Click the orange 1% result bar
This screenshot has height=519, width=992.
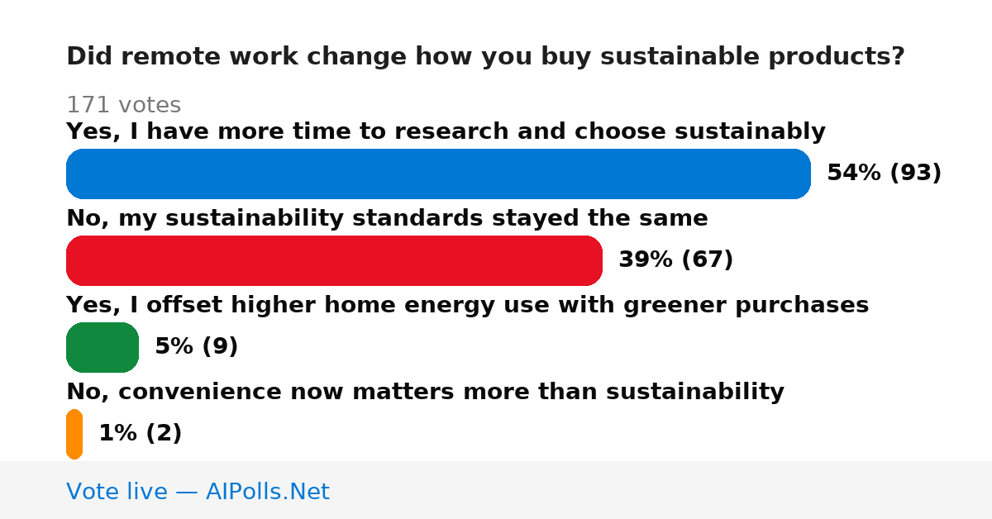pyautogui.click(x=74, y=434)
